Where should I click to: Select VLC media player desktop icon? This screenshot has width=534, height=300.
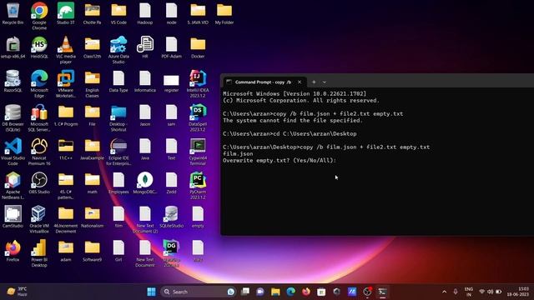click(66, 50)
